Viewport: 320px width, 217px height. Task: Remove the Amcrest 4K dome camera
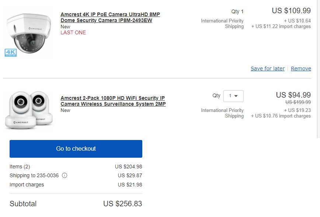pos(301,69)
